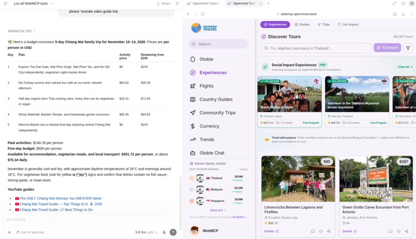416x239 pixels.
Task: Toggle the 'Ask for approval' option
Action: point(30,232)
